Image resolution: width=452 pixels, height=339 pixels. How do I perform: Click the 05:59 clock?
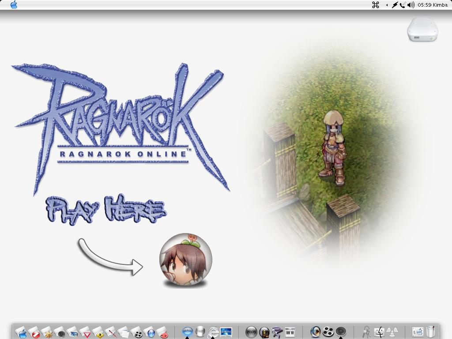click(x=424, y=5)
